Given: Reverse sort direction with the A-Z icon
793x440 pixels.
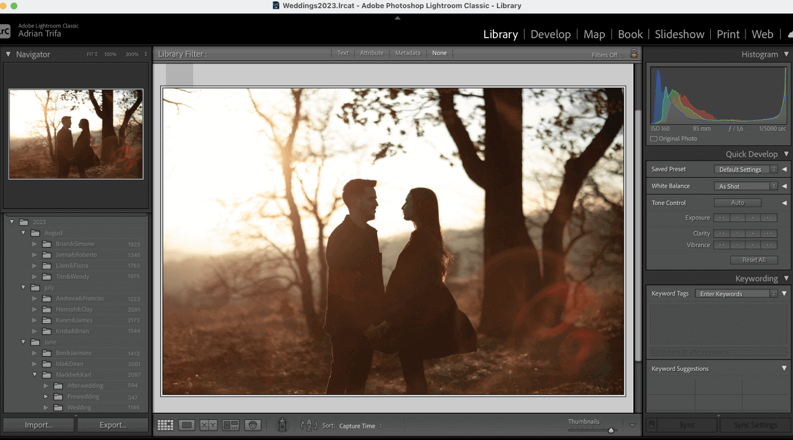Looking at the screenshot, I should point(308,425).
